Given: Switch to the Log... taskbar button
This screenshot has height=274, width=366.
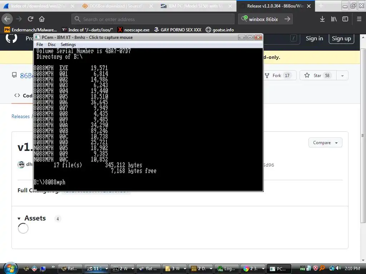Looking at the screenshot, I should pos(227,269).
